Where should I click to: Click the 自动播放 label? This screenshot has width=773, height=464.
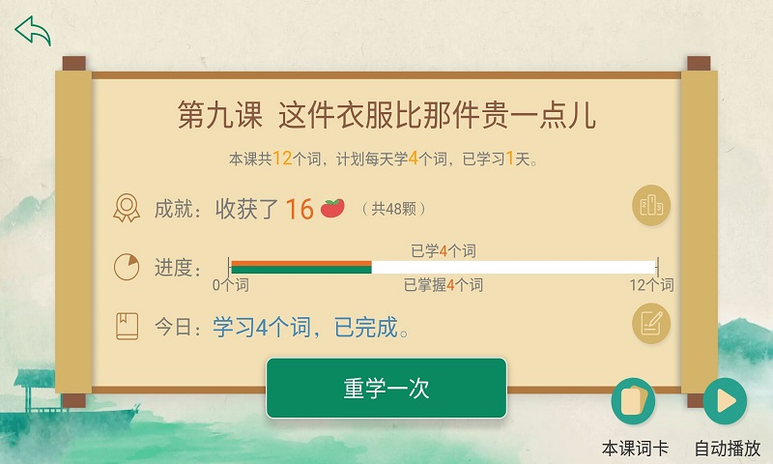pos(728,449)
